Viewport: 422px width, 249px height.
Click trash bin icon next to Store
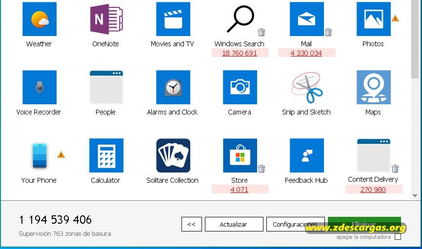[x=261, y=169]
